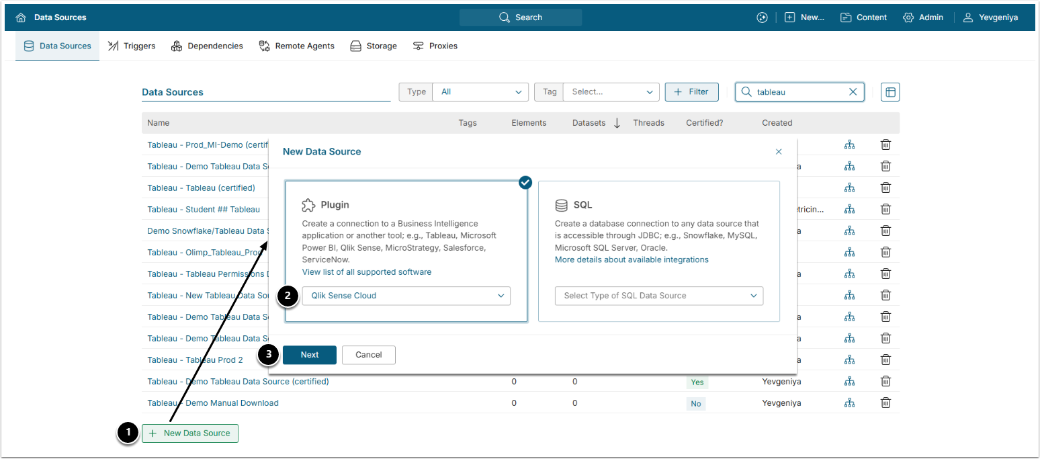1040x459 pixels.
Task: Click the home icon in top bar
Action: pyautogui.click(x=21, y=17)
